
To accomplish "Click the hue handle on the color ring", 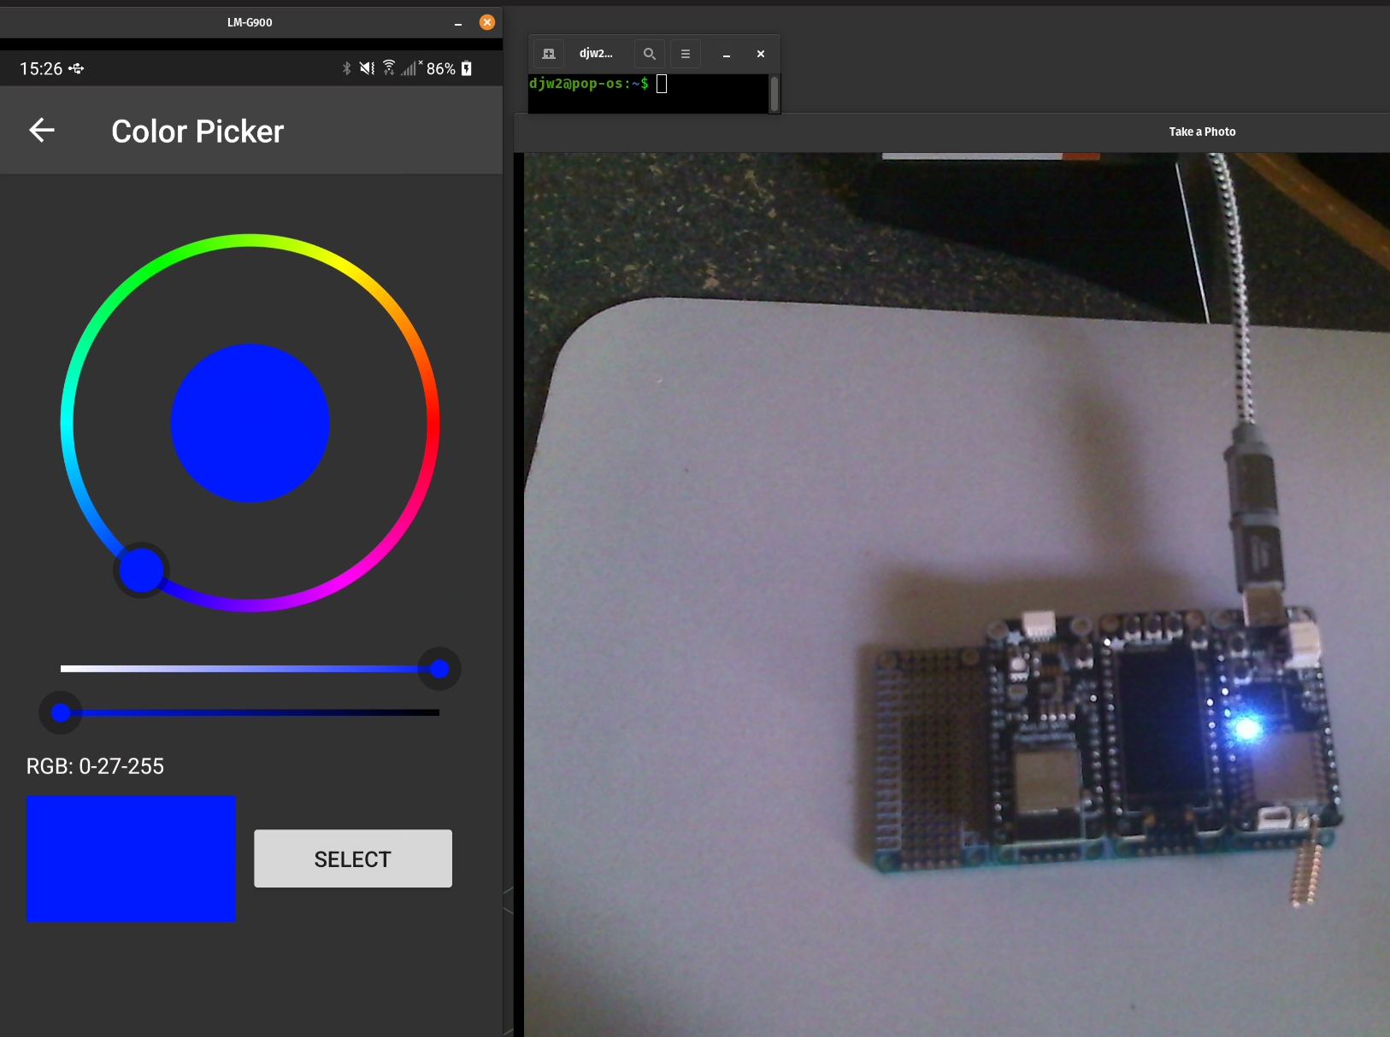I will pos(141,570).
